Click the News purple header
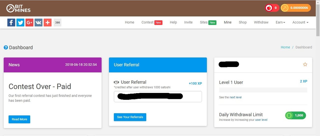320x136 pixels. click(52, 65)
